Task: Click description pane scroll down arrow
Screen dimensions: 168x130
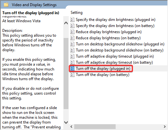Action: (66, 122)
